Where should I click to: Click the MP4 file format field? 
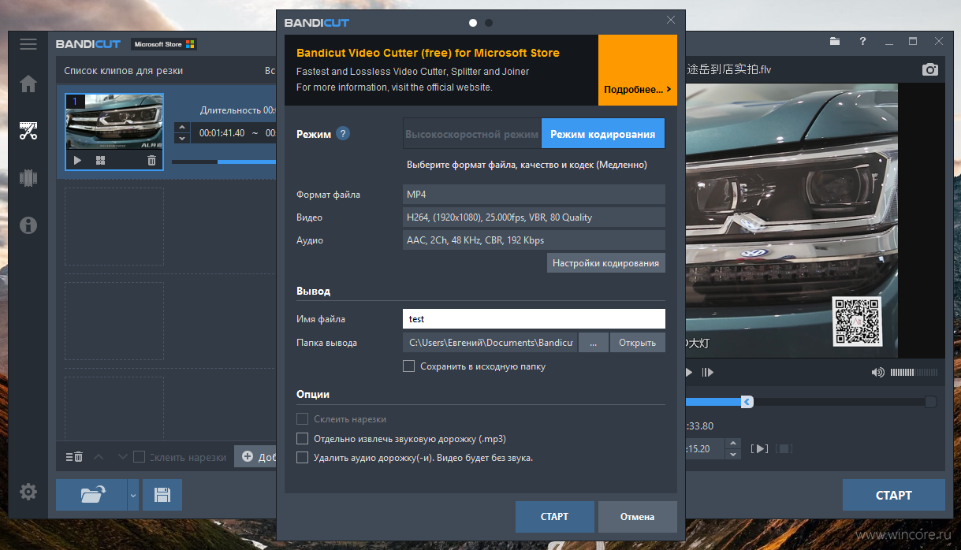pyautogui.click(x=534, y=194)
